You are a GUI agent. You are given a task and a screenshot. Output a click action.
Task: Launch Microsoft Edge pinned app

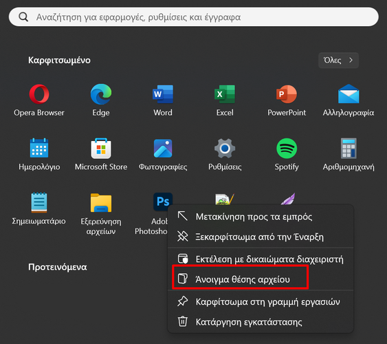coord(101,100)
